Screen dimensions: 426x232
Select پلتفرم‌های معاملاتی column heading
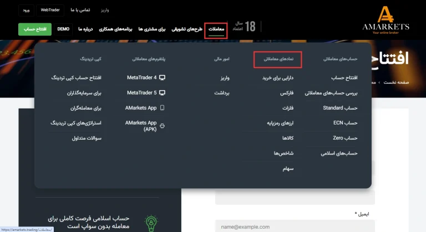click(149, 59)
